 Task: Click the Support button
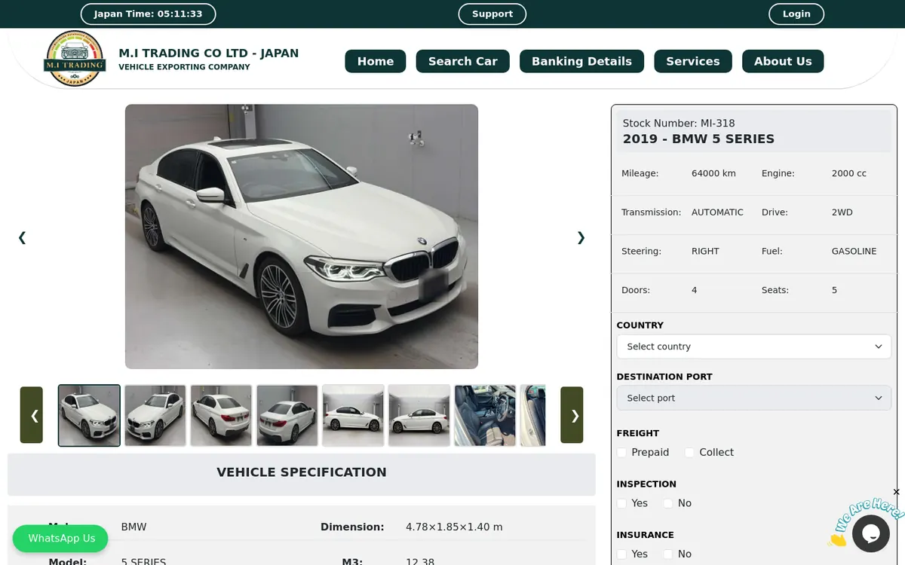(492, 14)
